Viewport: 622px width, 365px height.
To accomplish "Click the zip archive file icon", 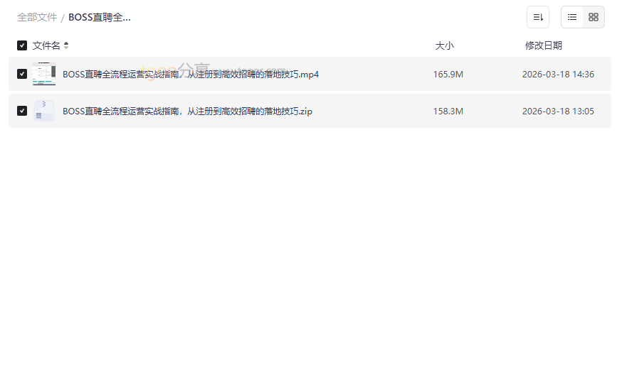I will tap(44, 111).
